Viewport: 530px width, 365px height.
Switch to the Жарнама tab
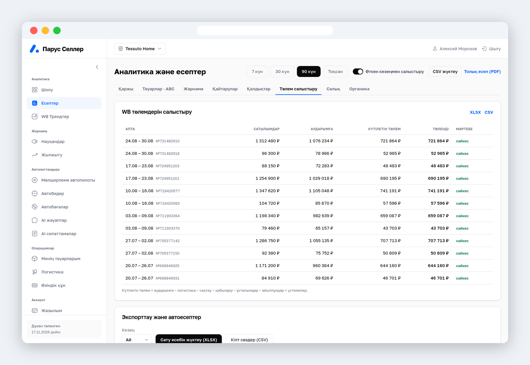click(x=193, y=89)
